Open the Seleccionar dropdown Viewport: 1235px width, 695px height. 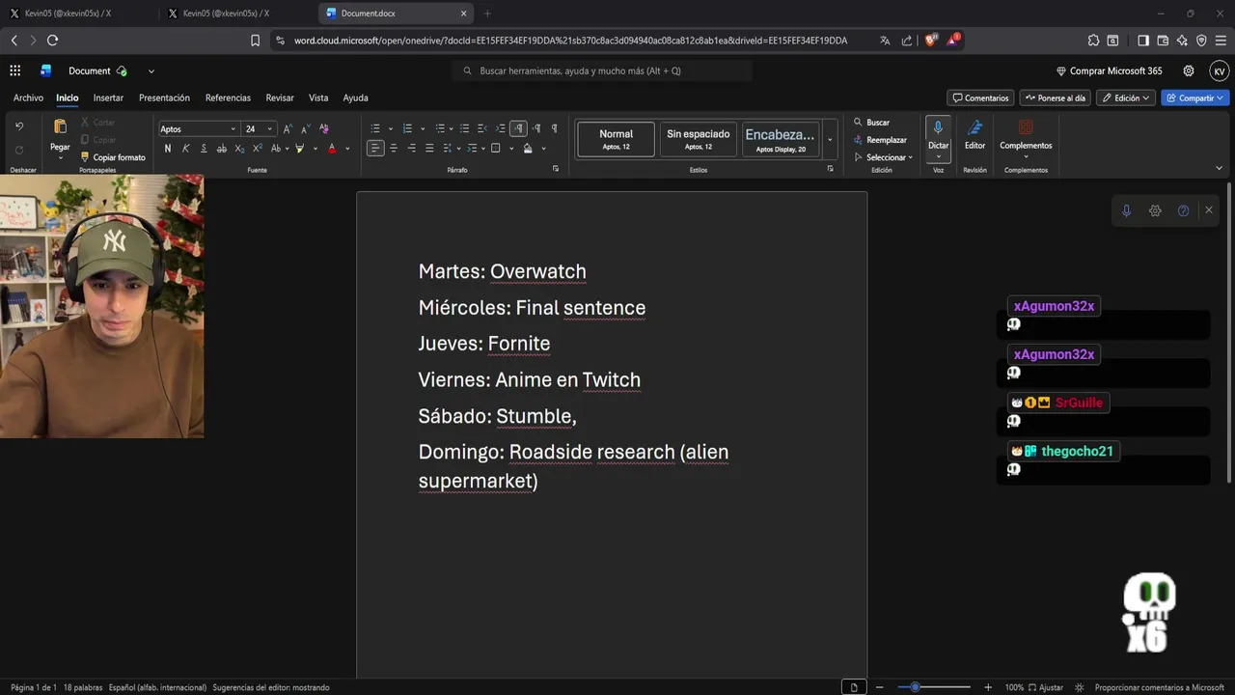coord(884,157)
